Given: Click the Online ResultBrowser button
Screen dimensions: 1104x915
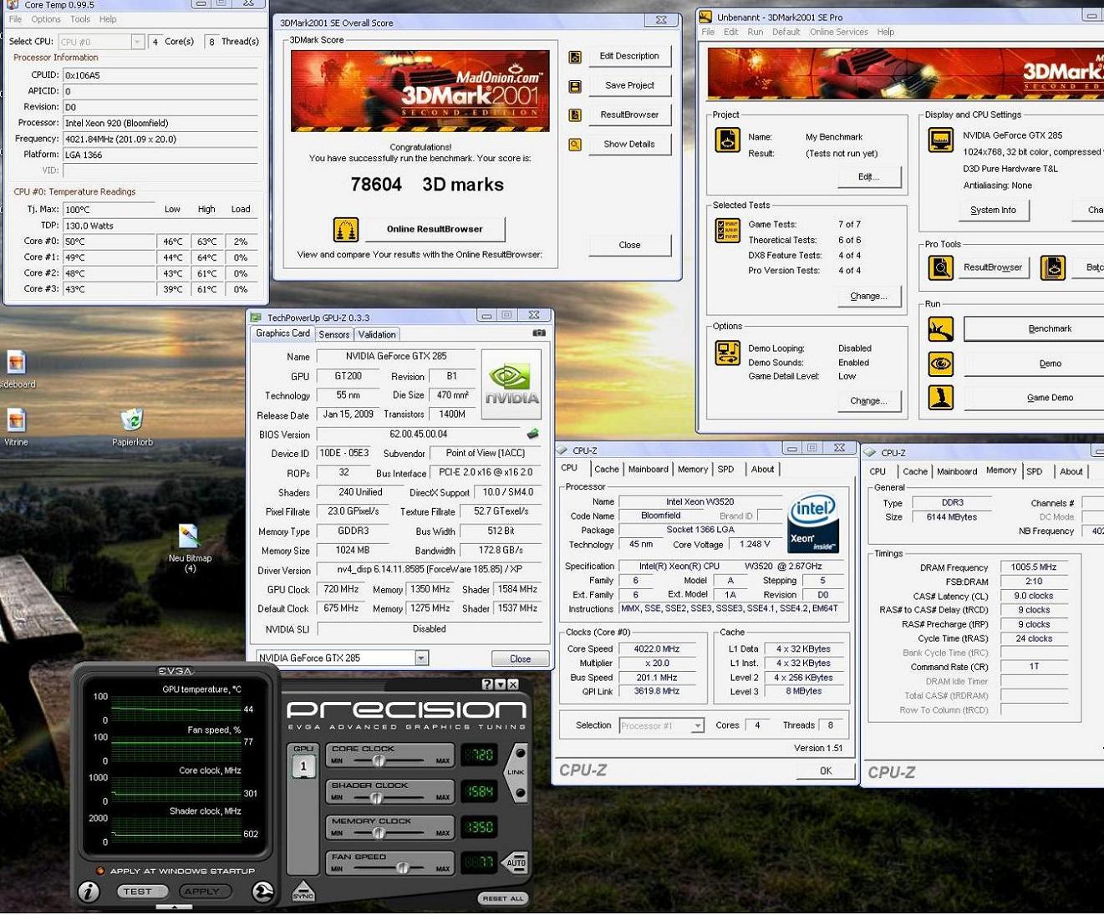Looking at the screenshot, I should pos(435,229).
